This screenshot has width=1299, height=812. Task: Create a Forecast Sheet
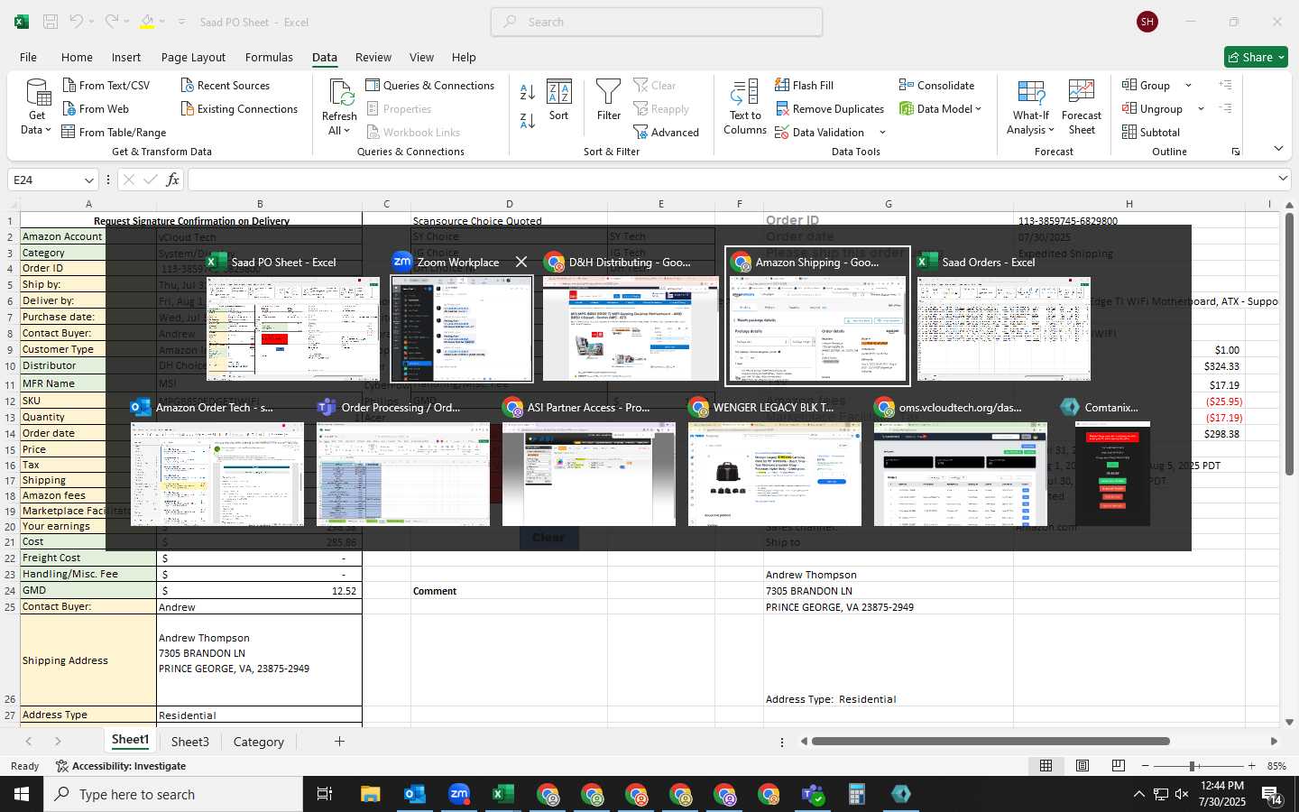coord(1082,106)
